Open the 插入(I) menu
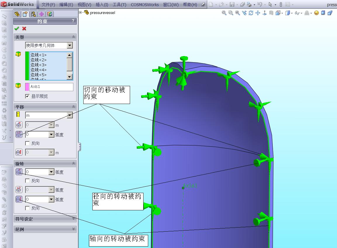Screen dimensions: 337x248 coord(102,4)
